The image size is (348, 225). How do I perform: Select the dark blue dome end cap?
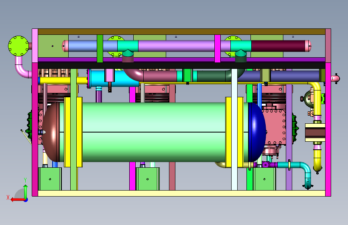tap(257, 132)
